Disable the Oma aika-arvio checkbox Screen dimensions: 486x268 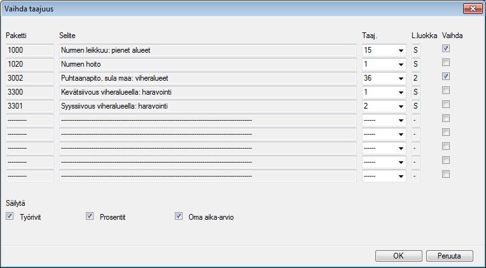click(x=179, y=216)
